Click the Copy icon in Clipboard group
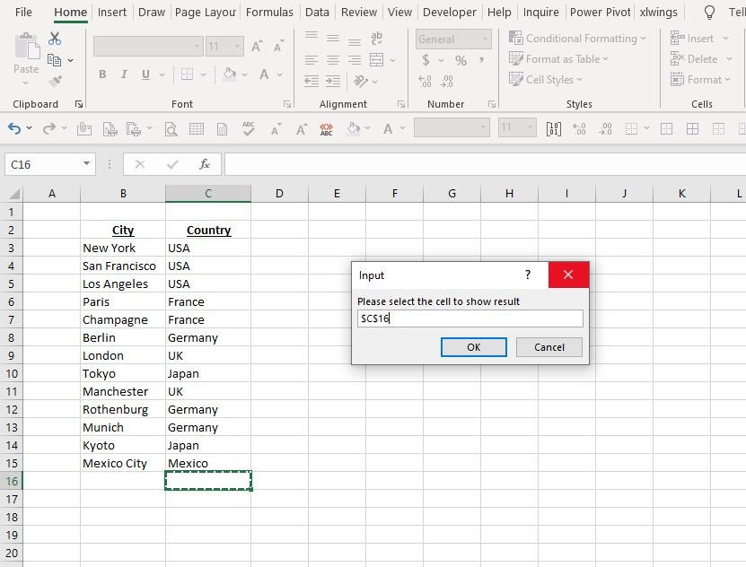This screenshot has width=746, height=567. tap(54, 60)
